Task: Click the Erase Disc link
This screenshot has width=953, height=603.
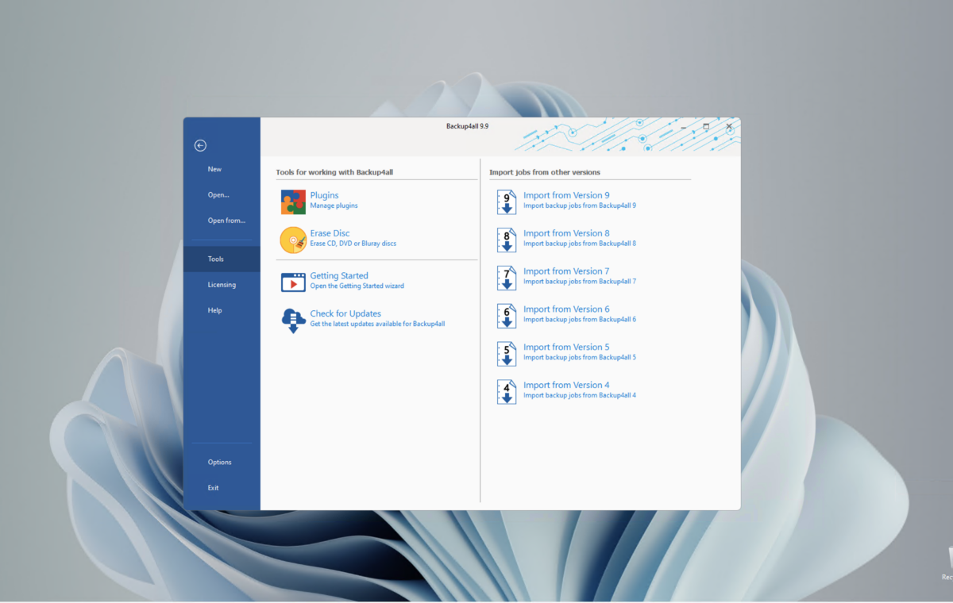Action: pos(330,233)
